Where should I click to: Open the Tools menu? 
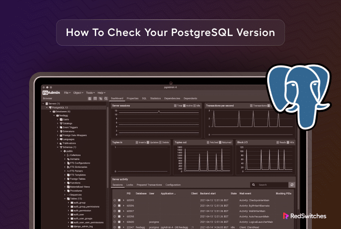coord(90,93)
